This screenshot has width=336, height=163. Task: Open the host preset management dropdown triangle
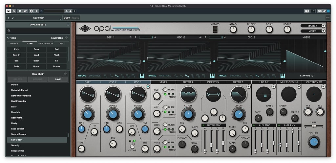(74, 11)
